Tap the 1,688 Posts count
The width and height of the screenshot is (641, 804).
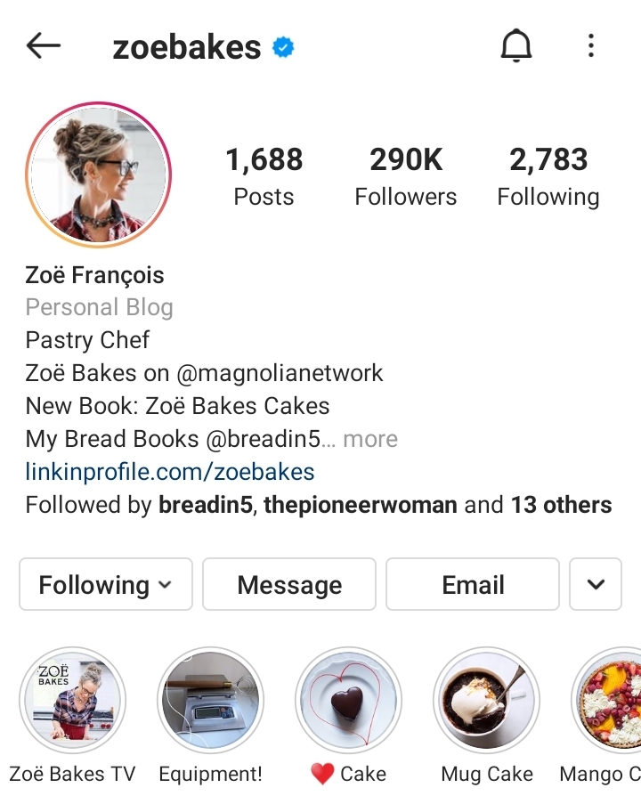264,176
